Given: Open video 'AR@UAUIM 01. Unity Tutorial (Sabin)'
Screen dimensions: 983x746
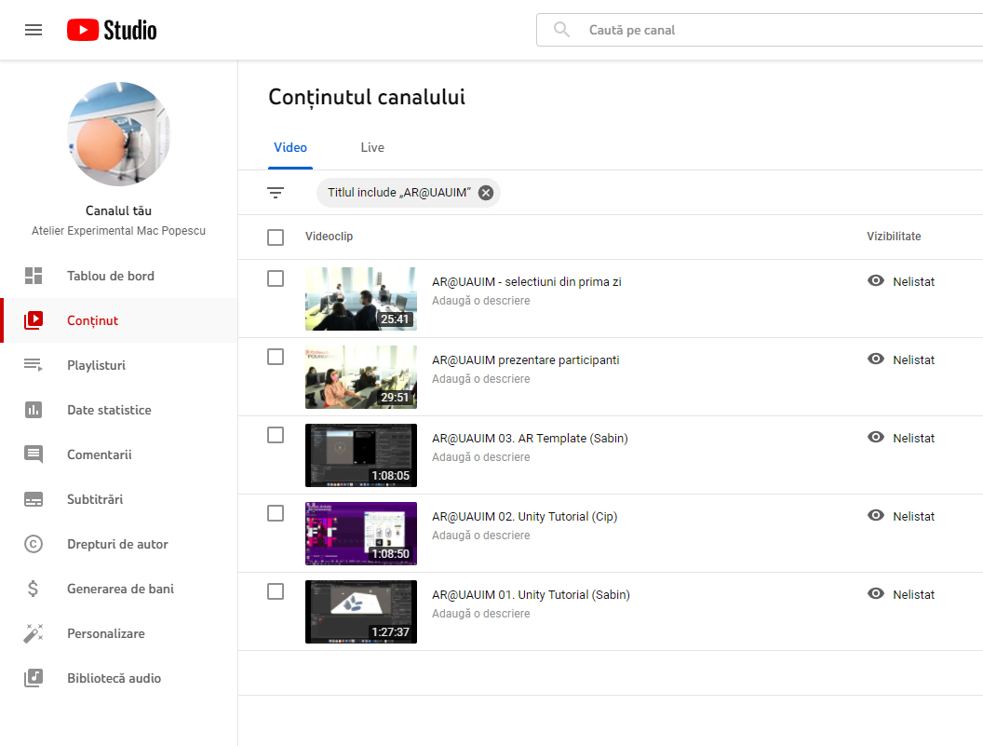Looking at the screenshot, I should pyautogui.click(x=531, y=595).
